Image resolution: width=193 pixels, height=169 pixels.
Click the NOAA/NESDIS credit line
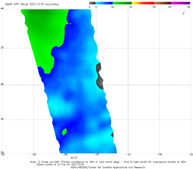coord(108,167)
